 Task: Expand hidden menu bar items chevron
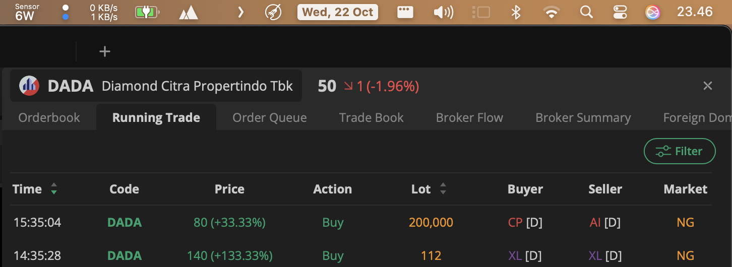[x=240, y=12]
